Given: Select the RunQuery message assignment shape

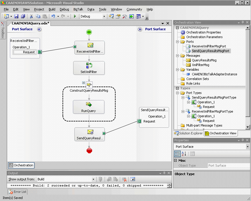Looking at the screenshot, I should (89, 107).
